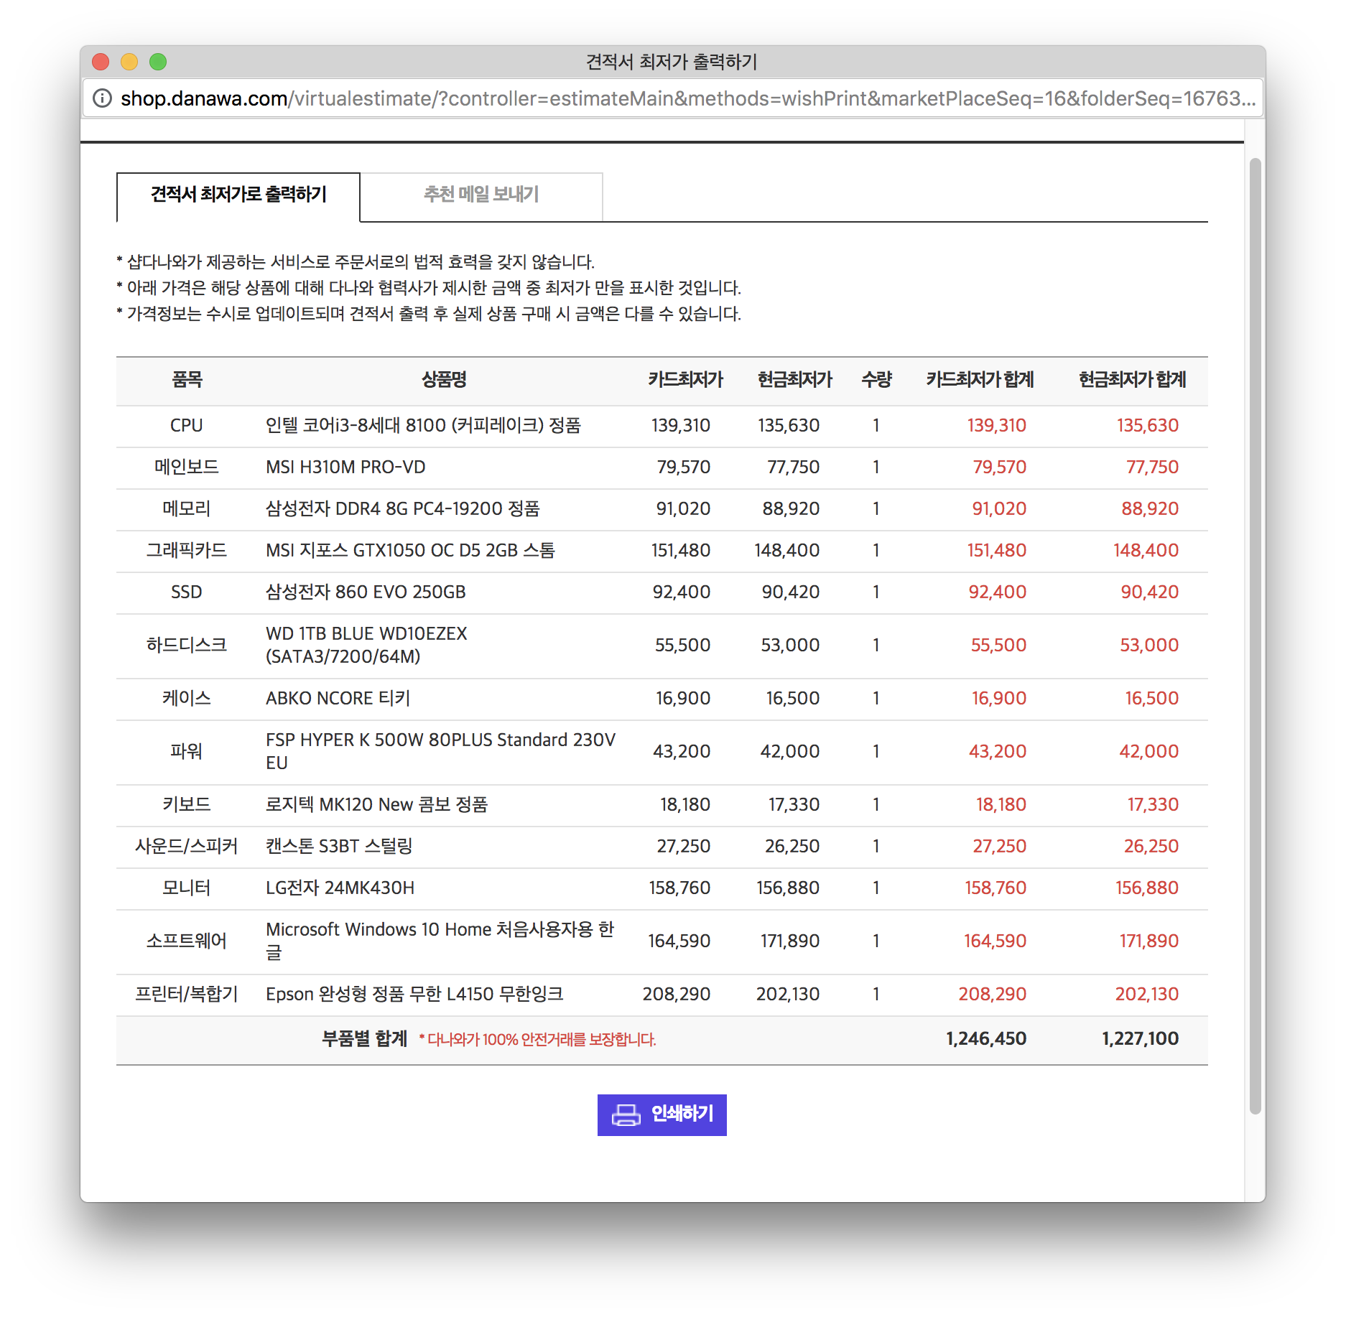Click WD 1TB BLUE WD10EZEX product
Viewport: 1346px width, 1317px height.
click(366, 645)
